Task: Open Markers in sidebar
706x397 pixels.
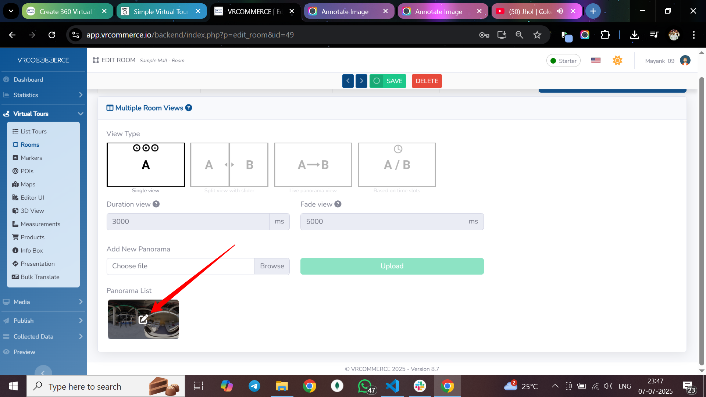Action: 31,158
